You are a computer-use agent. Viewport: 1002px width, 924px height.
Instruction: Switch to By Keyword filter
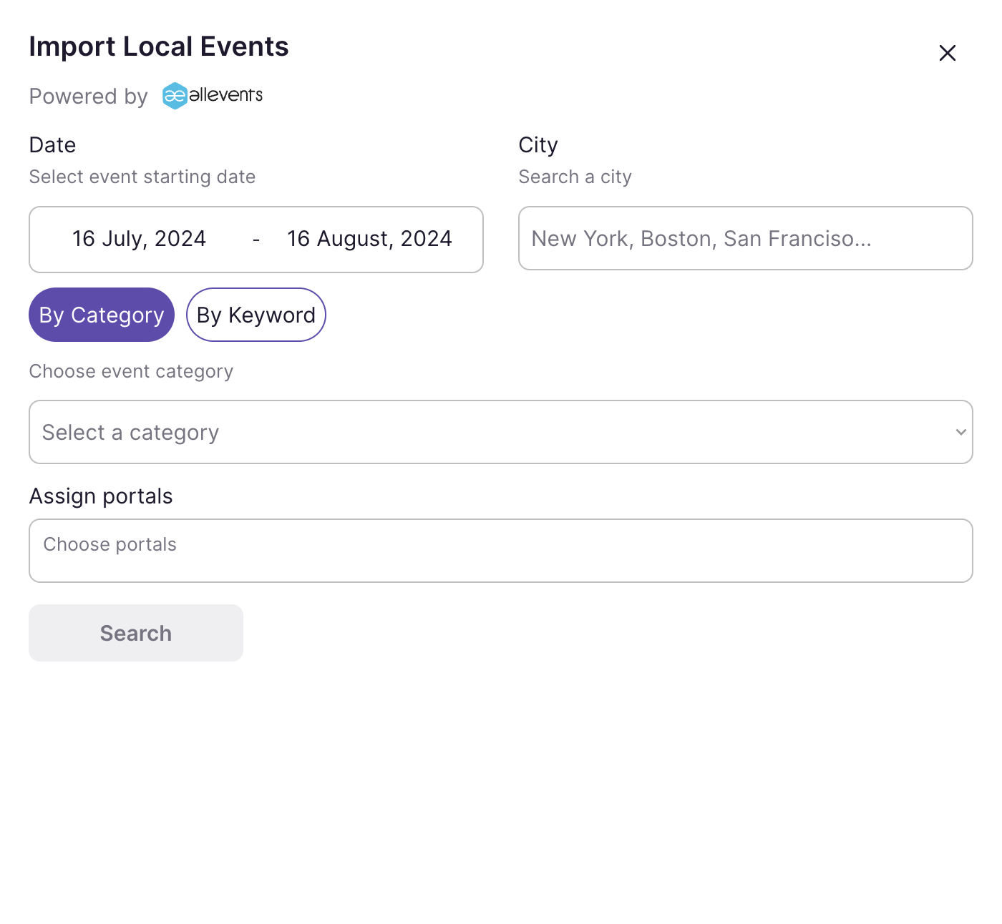point(256,315)
